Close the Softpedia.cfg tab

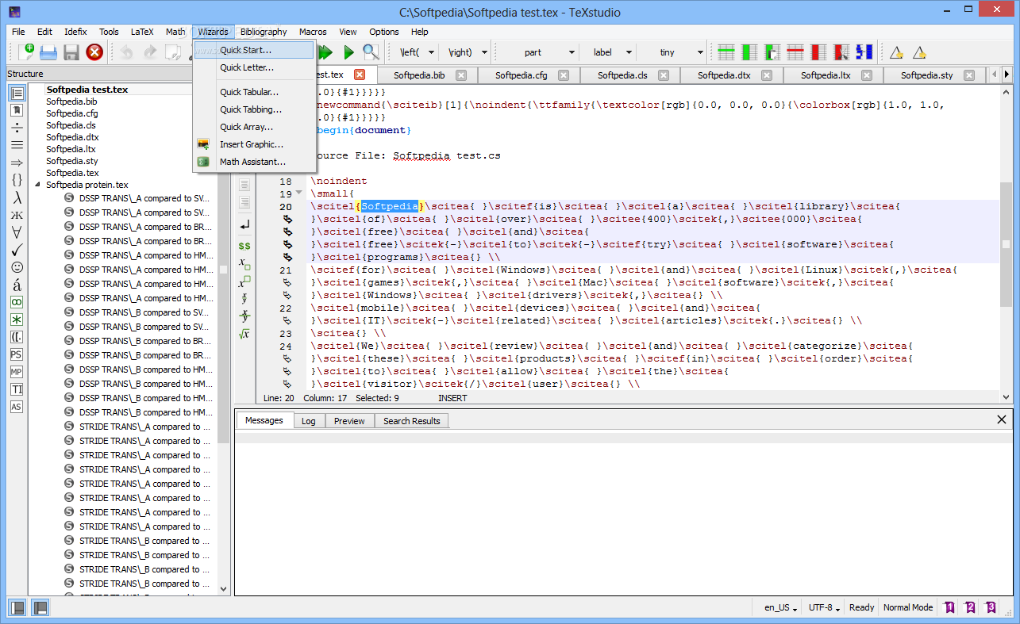(x=564, y=75)
